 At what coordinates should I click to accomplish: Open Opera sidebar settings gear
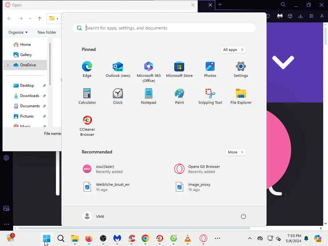click(x=6, y=158)
